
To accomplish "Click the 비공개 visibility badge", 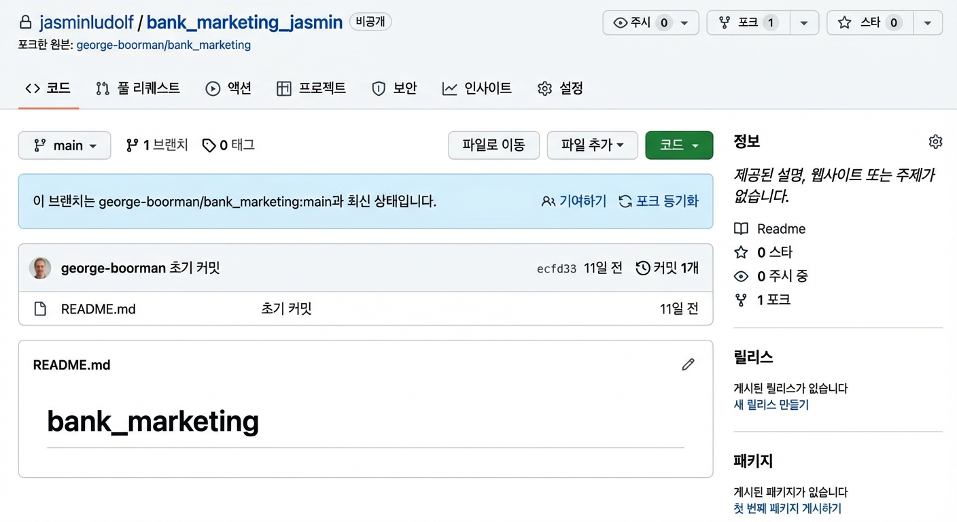I will click(x=370, y=22).
